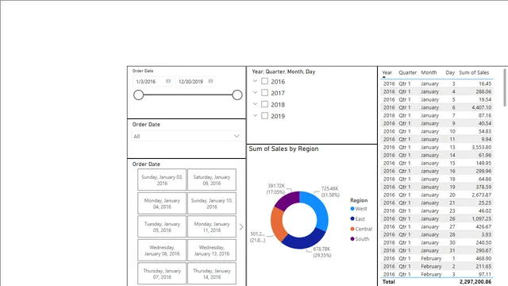The width and height of the screenshot is (508, 286).
Task: Click the South region legend marker
Action: coord(352,239)
